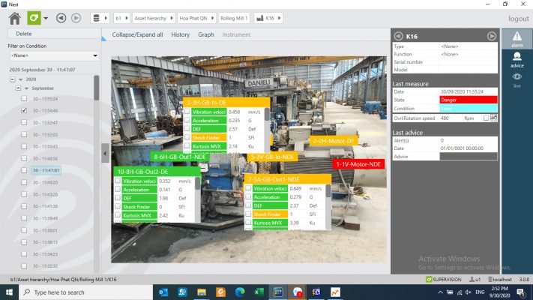Open the alarm sidebar tab
Screen dimensions: 533x300
[x=517, y=39]
